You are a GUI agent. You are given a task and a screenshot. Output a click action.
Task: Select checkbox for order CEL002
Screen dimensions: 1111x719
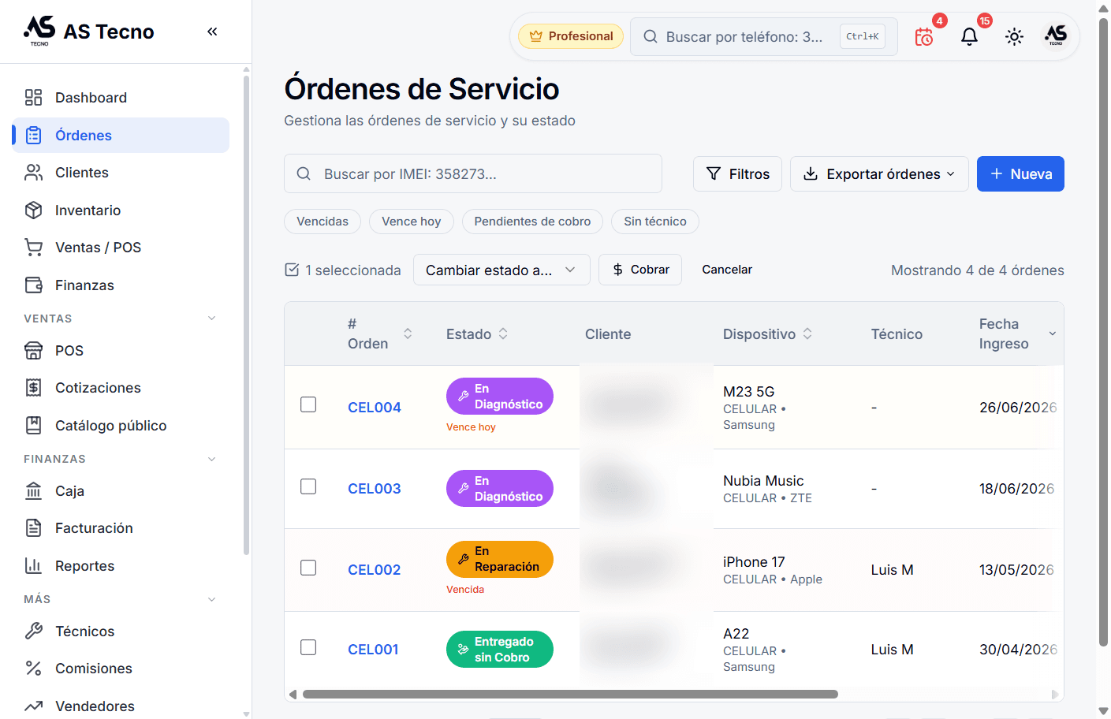308,568
